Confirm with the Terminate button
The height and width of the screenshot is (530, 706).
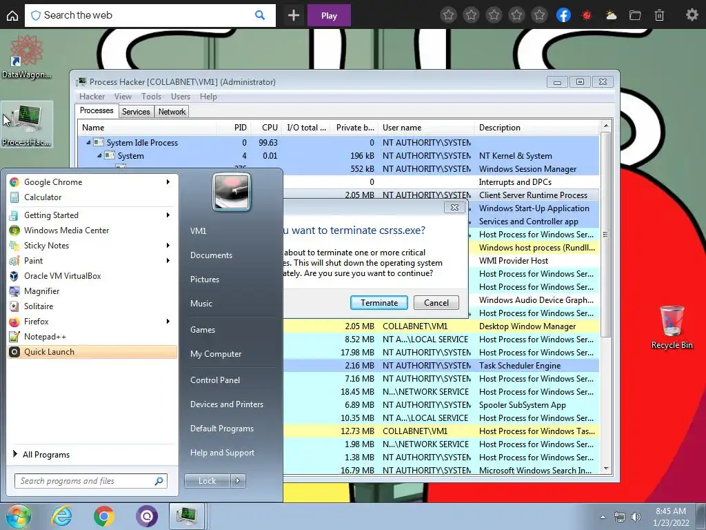(x=379, y=303)
